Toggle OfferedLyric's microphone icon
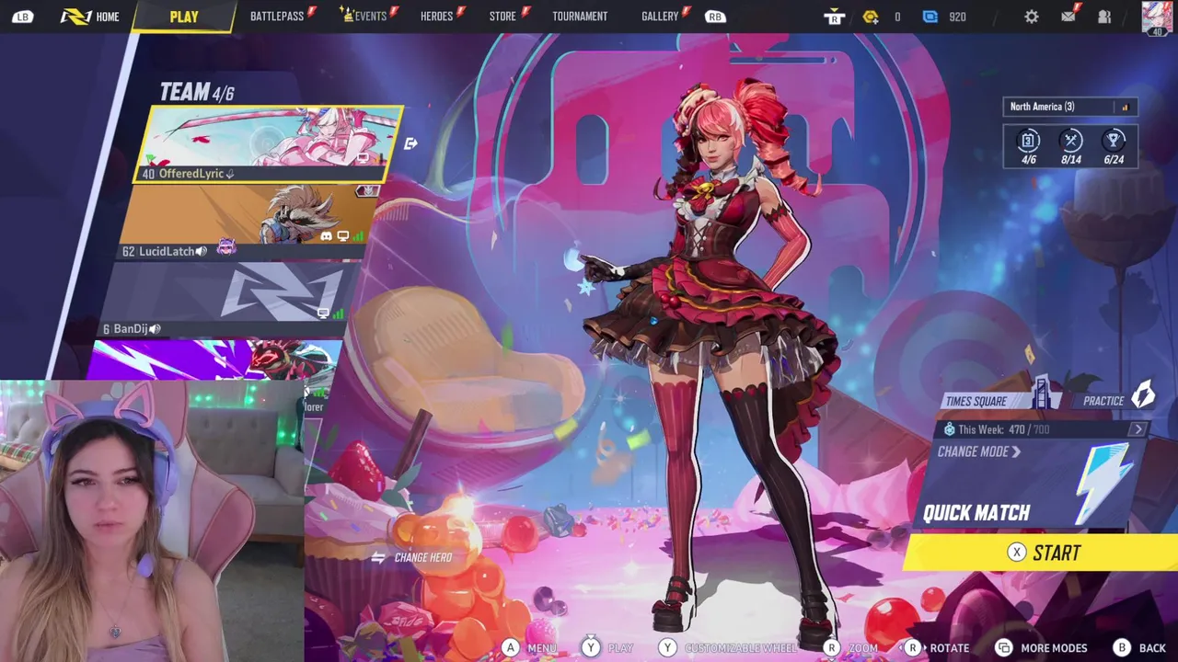This screenshot has width=1178, height=662. coord(230,174)
